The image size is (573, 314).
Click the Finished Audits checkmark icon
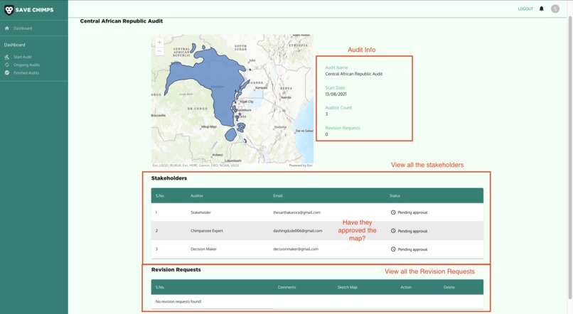point(7,72)
